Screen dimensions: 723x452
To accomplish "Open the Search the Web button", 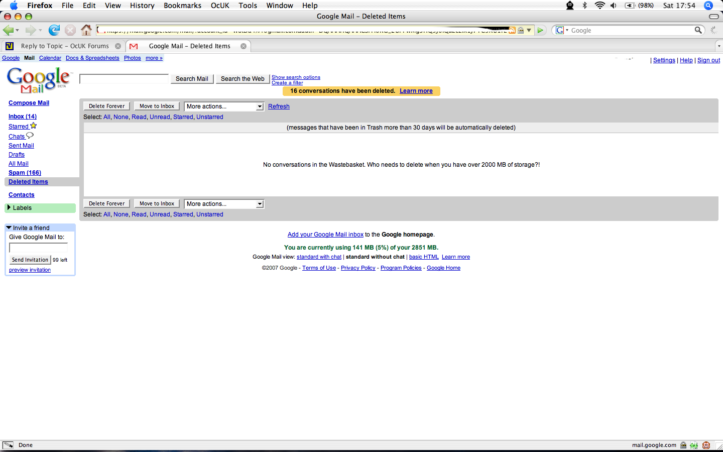I will [x=243, y=79].
